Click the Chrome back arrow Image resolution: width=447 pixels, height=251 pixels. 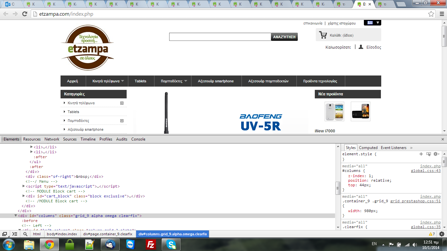point(6,14)
